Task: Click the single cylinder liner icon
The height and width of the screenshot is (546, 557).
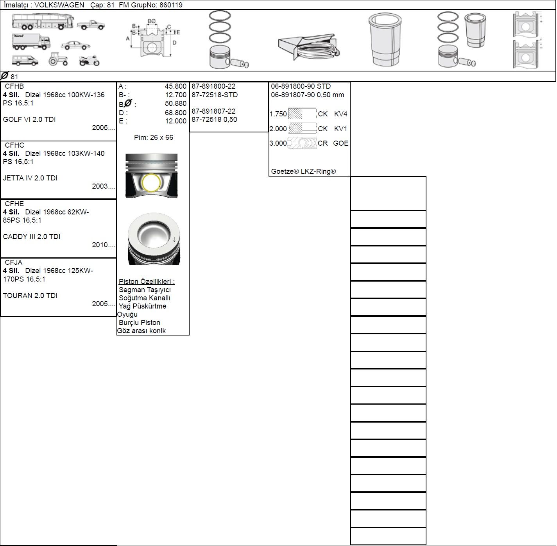Action: click(385, 40)
